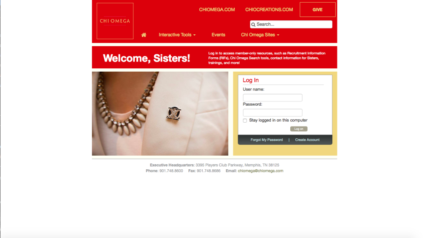This screenshot has width=425, height=238.
Task: Visit the CHIOMEGA.COM link
Action: pos(217,9)
